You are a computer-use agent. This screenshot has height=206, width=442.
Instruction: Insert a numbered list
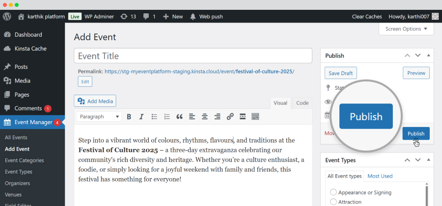click(167, 117)
